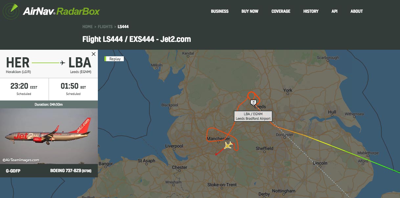
Task: Open the HISTORY navigation link
Action: tap(311, 11)
